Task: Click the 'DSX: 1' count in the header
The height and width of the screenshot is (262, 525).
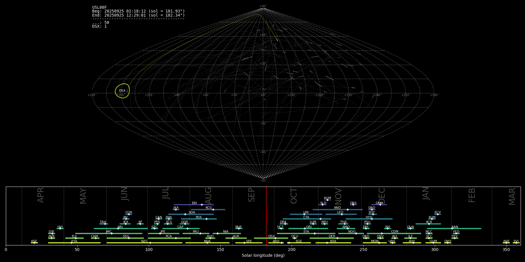Action: (x=99, y=26)
